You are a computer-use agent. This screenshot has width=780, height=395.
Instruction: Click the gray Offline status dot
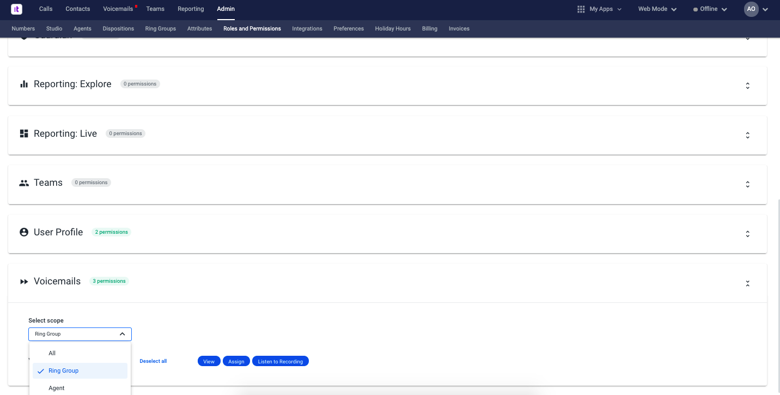[x=696, y=10]
